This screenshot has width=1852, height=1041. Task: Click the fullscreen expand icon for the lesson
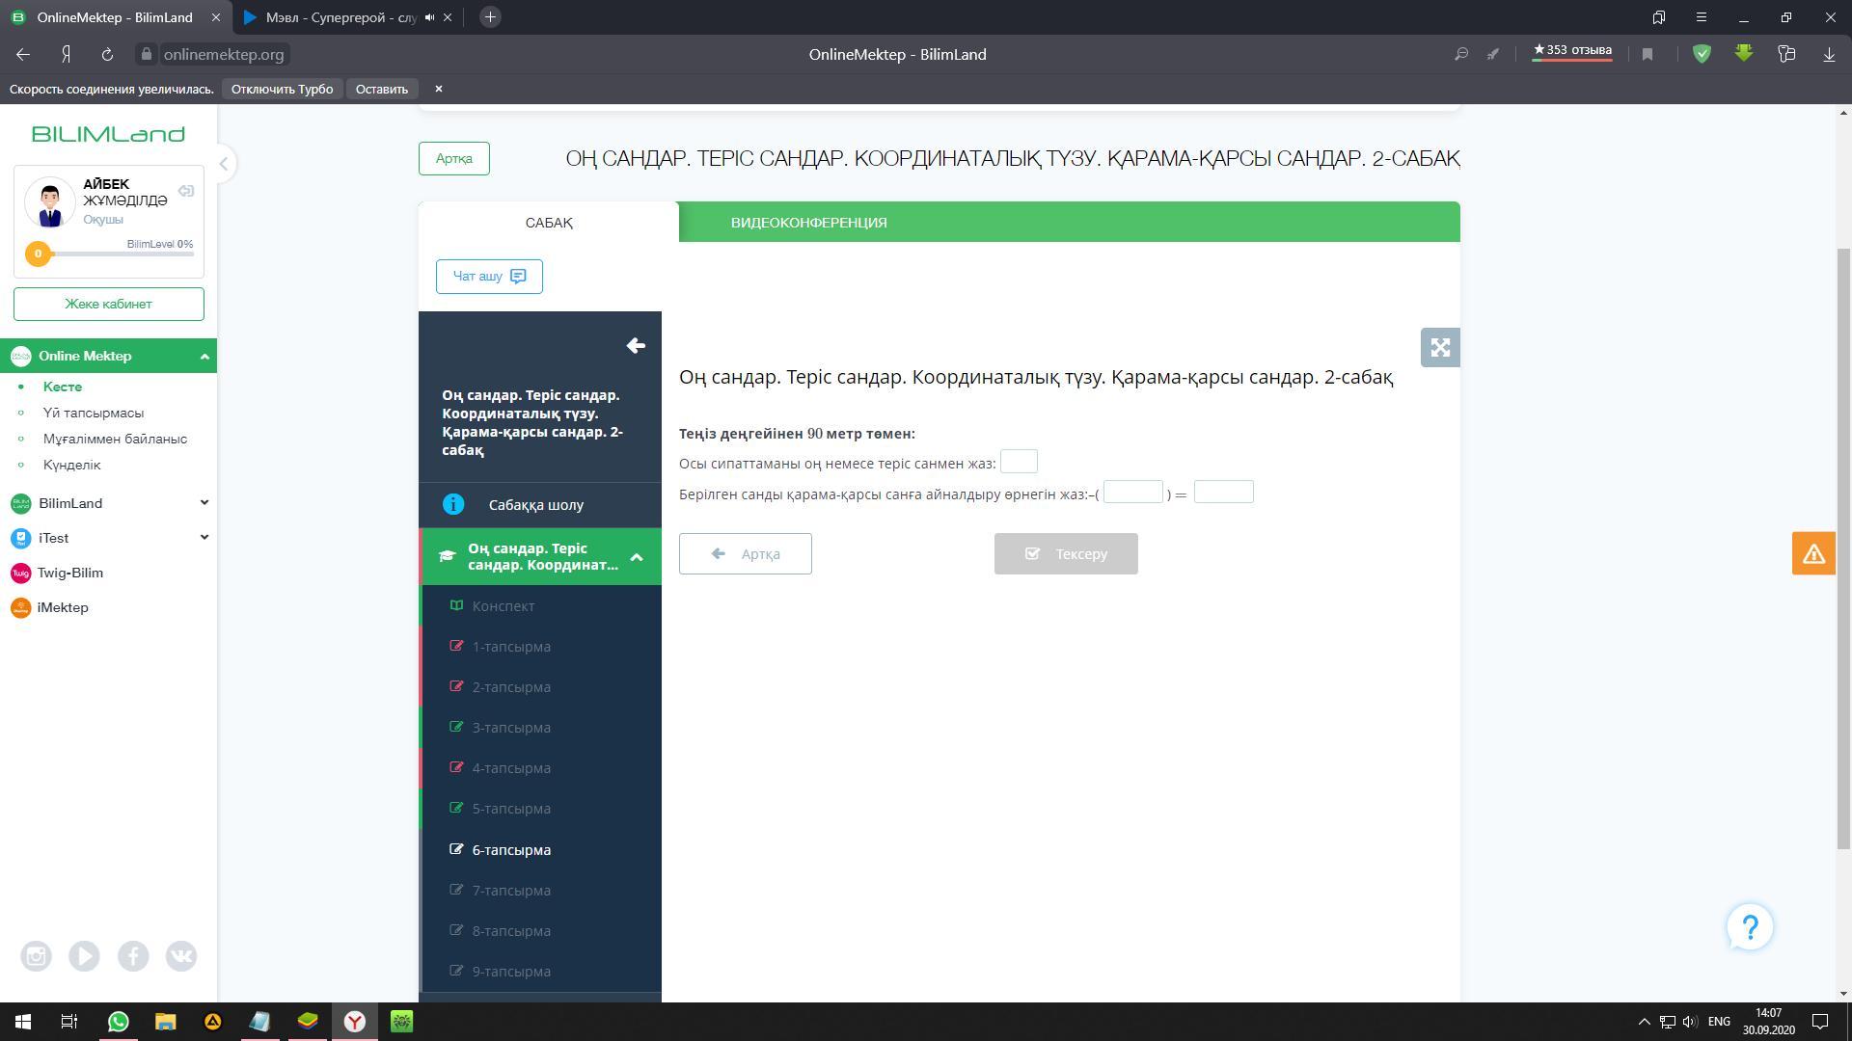click(x=1440, y=348)
